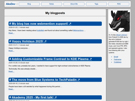
Task: Open the AksDev site logo link
Action: 10,4
